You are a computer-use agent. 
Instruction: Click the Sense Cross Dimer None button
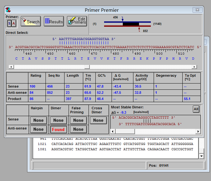[98, 120]
